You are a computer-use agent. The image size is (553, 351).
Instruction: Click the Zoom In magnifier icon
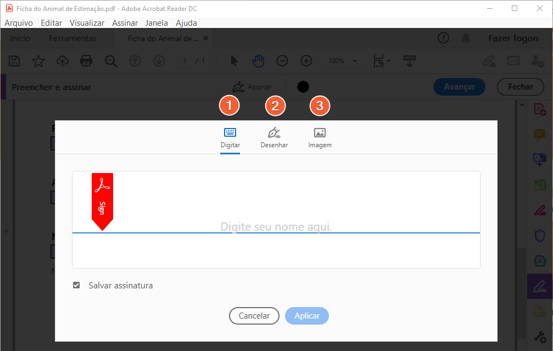point(306,61)
